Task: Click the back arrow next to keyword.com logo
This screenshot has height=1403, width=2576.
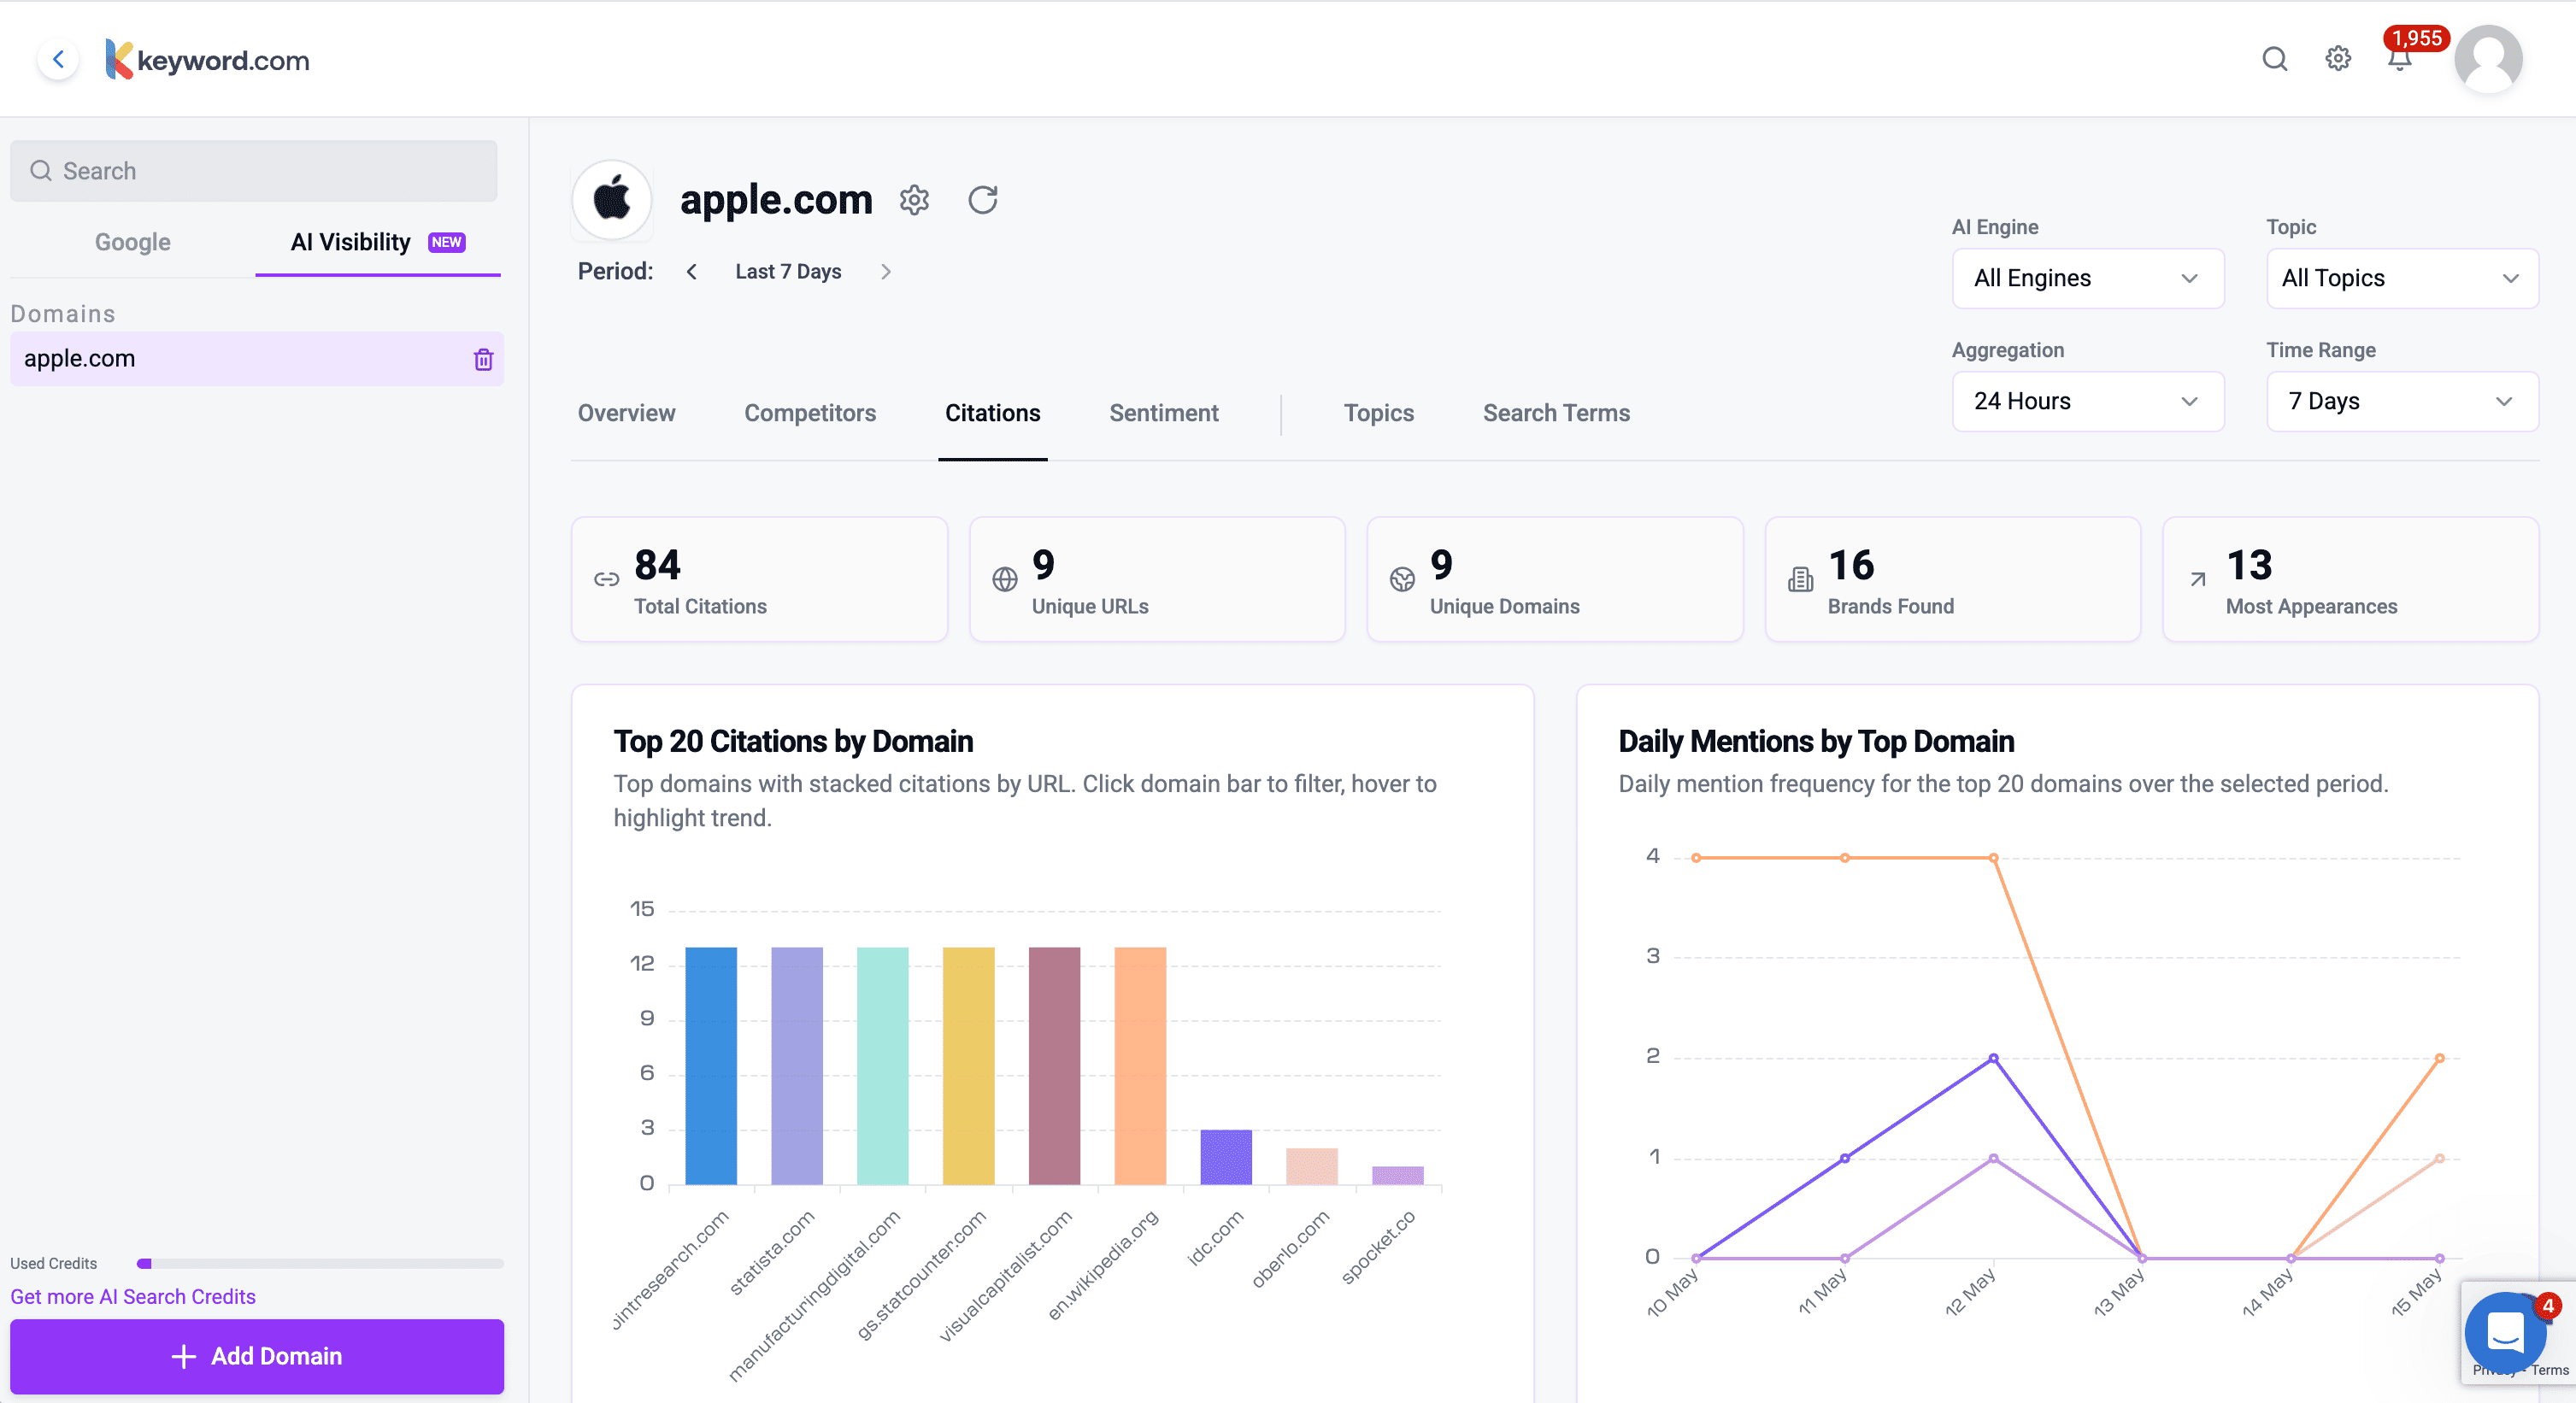Action: pyautogui.click(x=58, y=59)
